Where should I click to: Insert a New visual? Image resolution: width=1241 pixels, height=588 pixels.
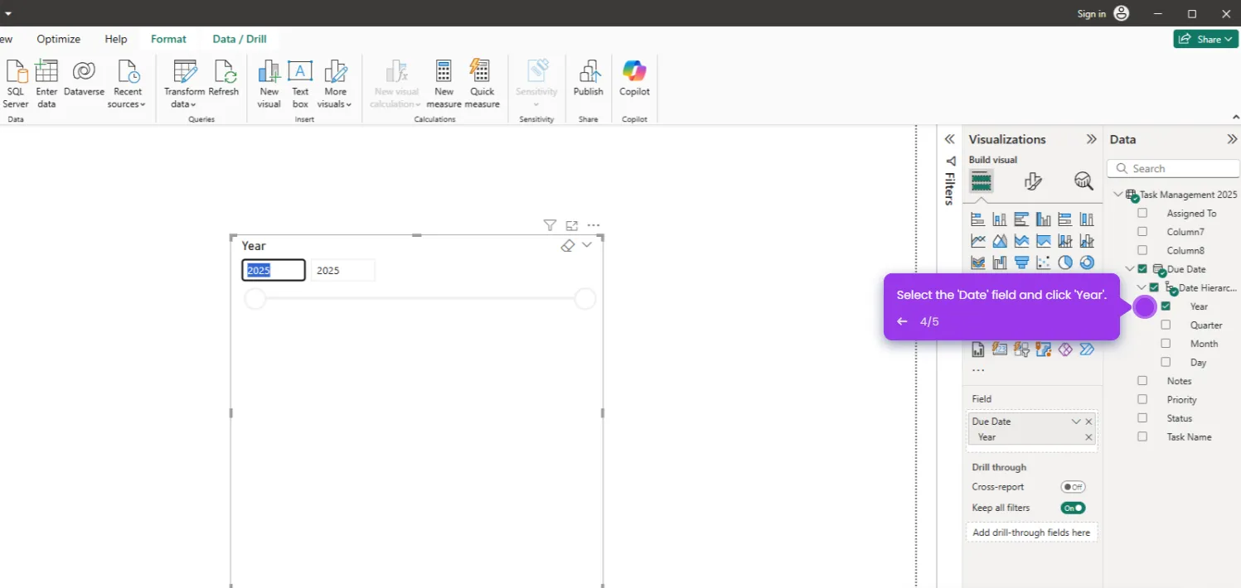(269, 84)
